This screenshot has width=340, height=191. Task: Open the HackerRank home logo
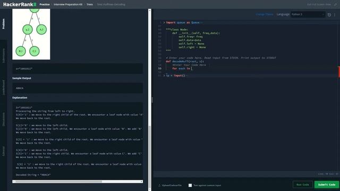pyautogui.click(x=20, y=4)
